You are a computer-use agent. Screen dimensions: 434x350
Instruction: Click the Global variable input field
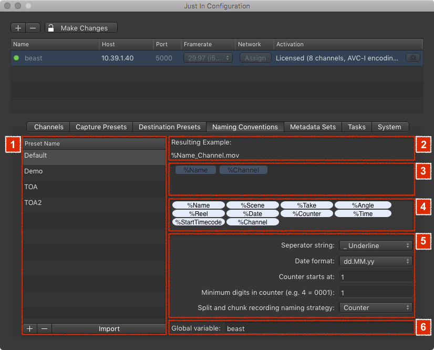click(x=319, y=328)
